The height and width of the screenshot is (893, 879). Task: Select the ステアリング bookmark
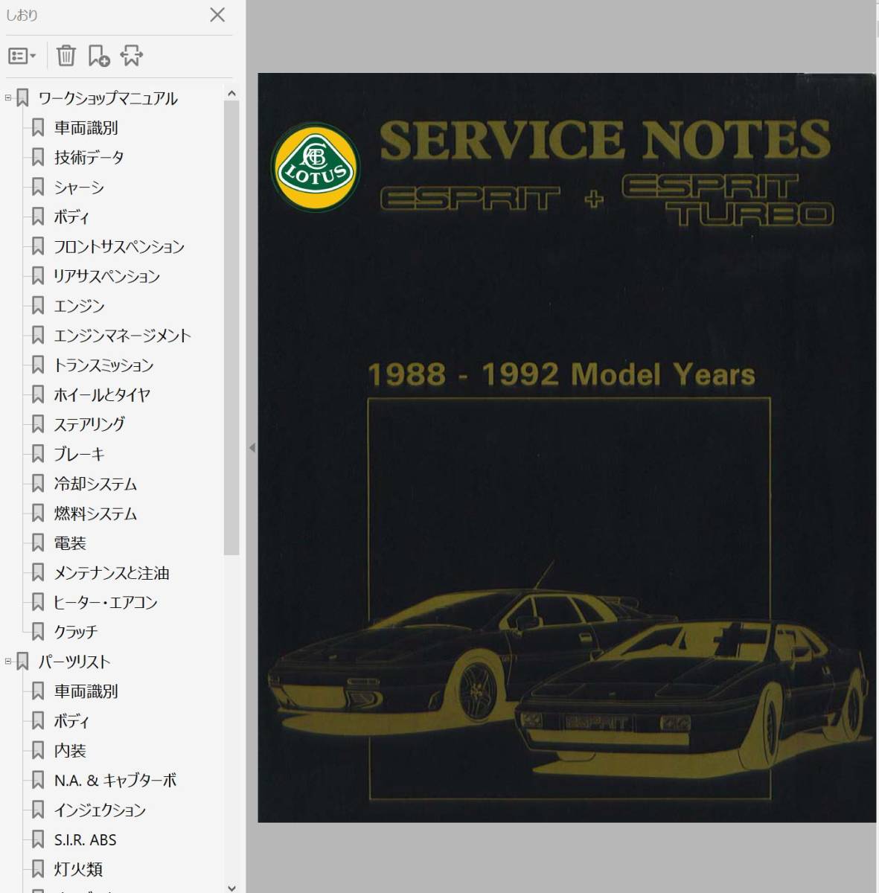89,425
